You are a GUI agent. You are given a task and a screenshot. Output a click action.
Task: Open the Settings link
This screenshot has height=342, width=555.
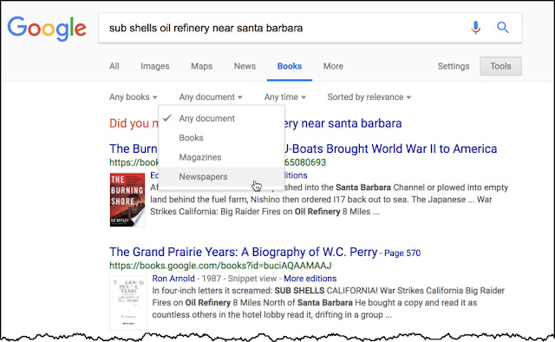coord(454,66)
